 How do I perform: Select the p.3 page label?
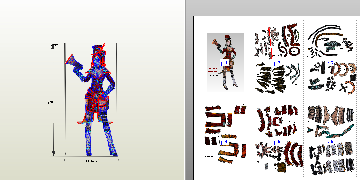[330, 63]
